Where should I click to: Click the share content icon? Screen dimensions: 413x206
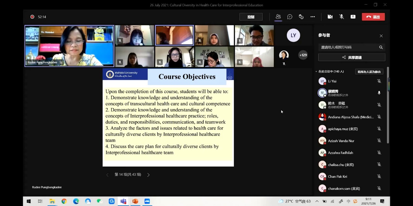(353, 17)
